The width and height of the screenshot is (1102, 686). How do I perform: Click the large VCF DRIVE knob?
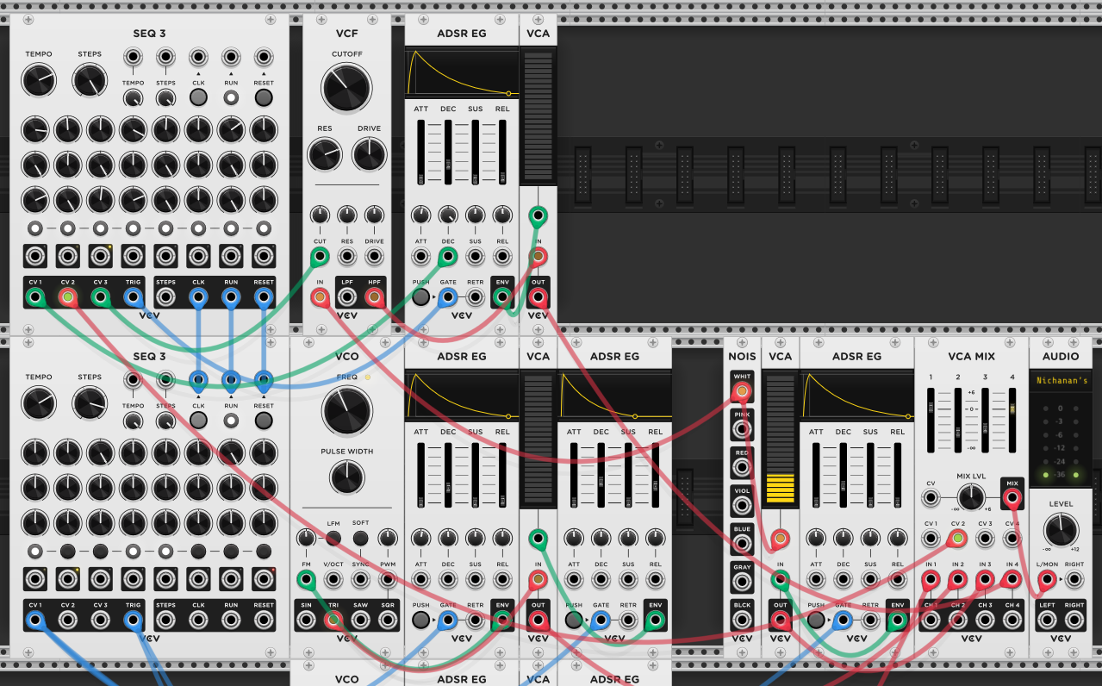(369, 153)
